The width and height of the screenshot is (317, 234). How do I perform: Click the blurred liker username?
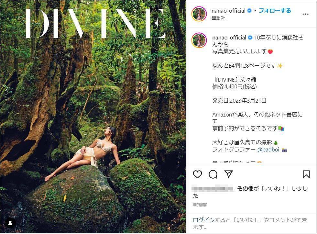(x=213, y=189)
